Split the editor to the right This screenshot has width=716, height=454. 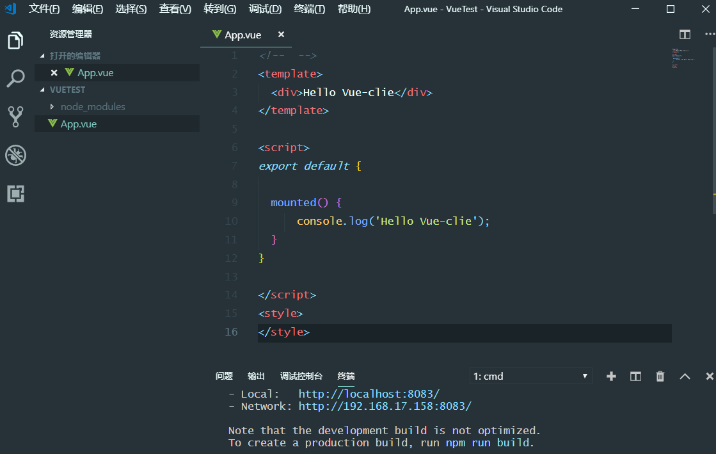pyautogui.click(x=685, y=35)
